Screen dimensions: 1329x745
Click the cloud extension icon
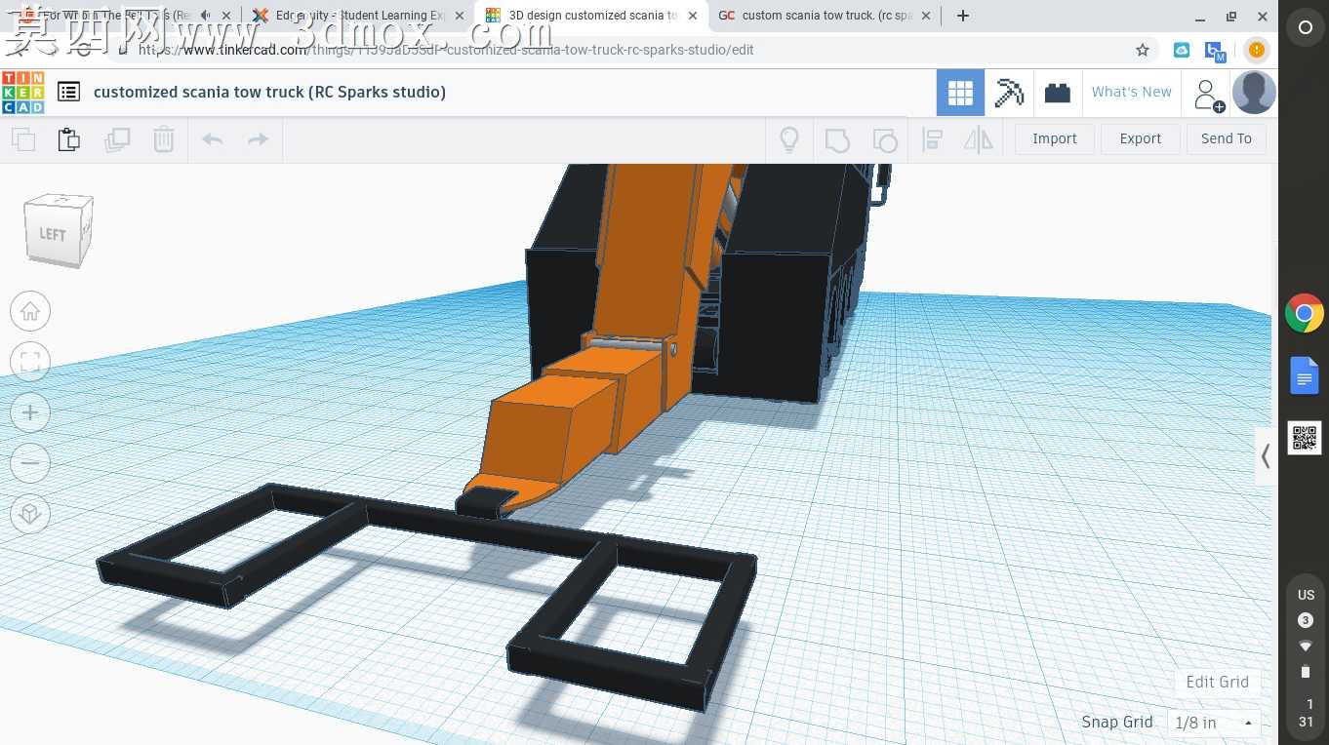[x=1182, y=50]
